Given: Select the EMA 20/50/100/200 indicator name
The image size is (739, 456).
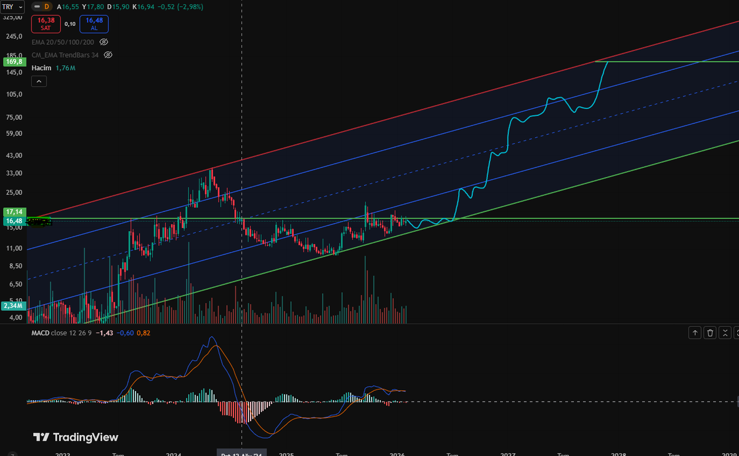Looking at the screenshot, I should tap(63, 42).
